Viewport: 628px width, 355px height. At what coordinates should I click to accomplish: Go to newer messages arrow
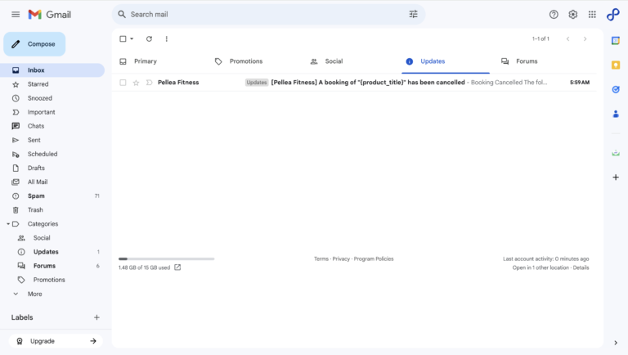pos(568,39)
